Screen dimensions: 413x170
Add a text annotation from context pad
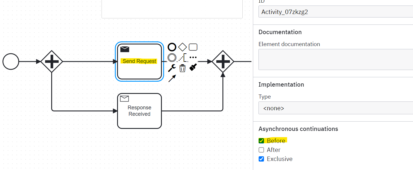click(182, 57)
